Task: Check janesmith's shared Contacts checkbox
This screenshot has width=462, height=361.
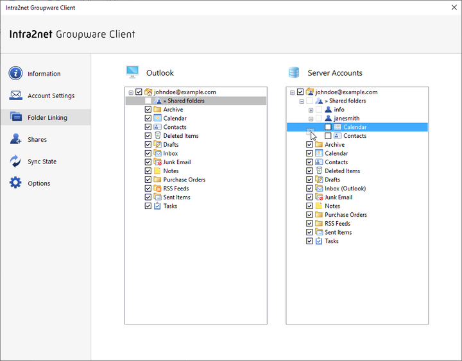Action: pyautogui.click(x=328, y=136)
